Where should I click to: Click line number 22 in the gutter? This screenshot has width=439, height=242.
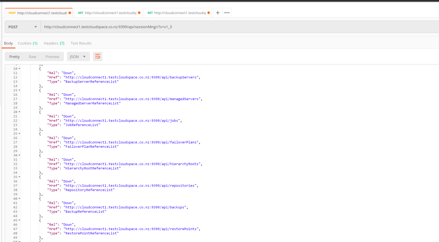point(15,120)
